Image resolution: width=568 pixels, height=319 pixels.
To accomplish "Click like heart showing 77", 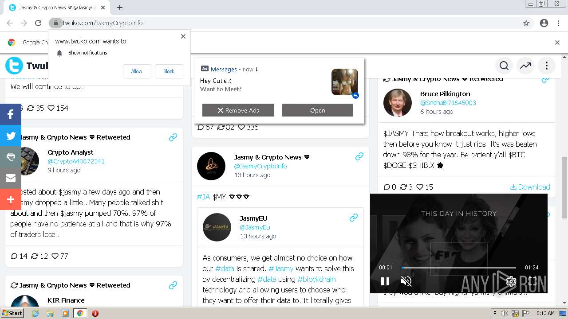I will point(55,256).
